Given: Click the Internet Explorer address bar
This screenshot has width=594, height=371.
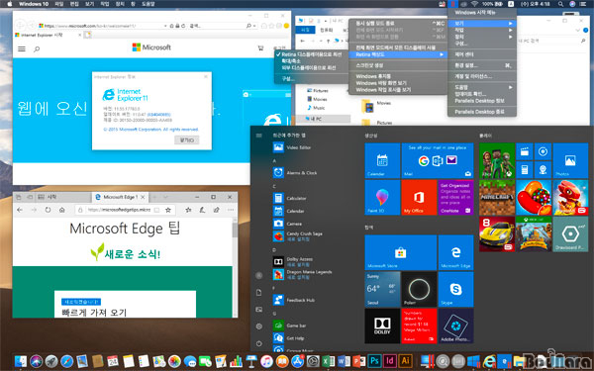Looking at the screenshot, I should 102,26.
